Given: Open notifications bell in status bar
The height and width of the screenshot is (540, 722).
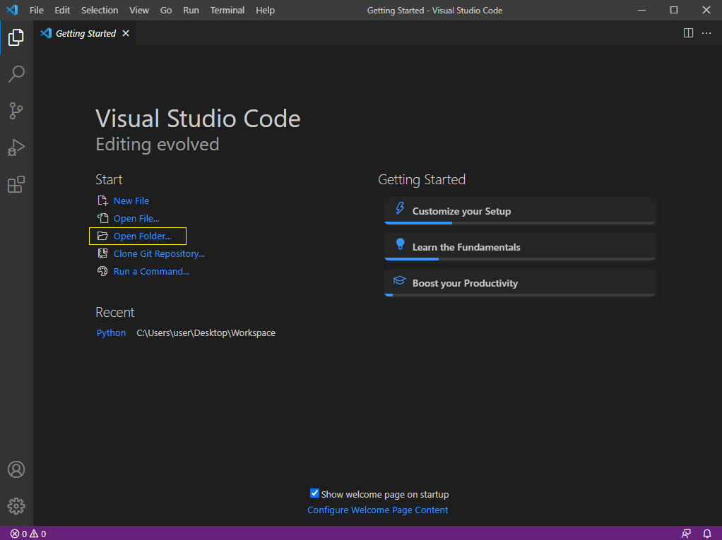Looking at the screenshot, I should pos(707,534).
